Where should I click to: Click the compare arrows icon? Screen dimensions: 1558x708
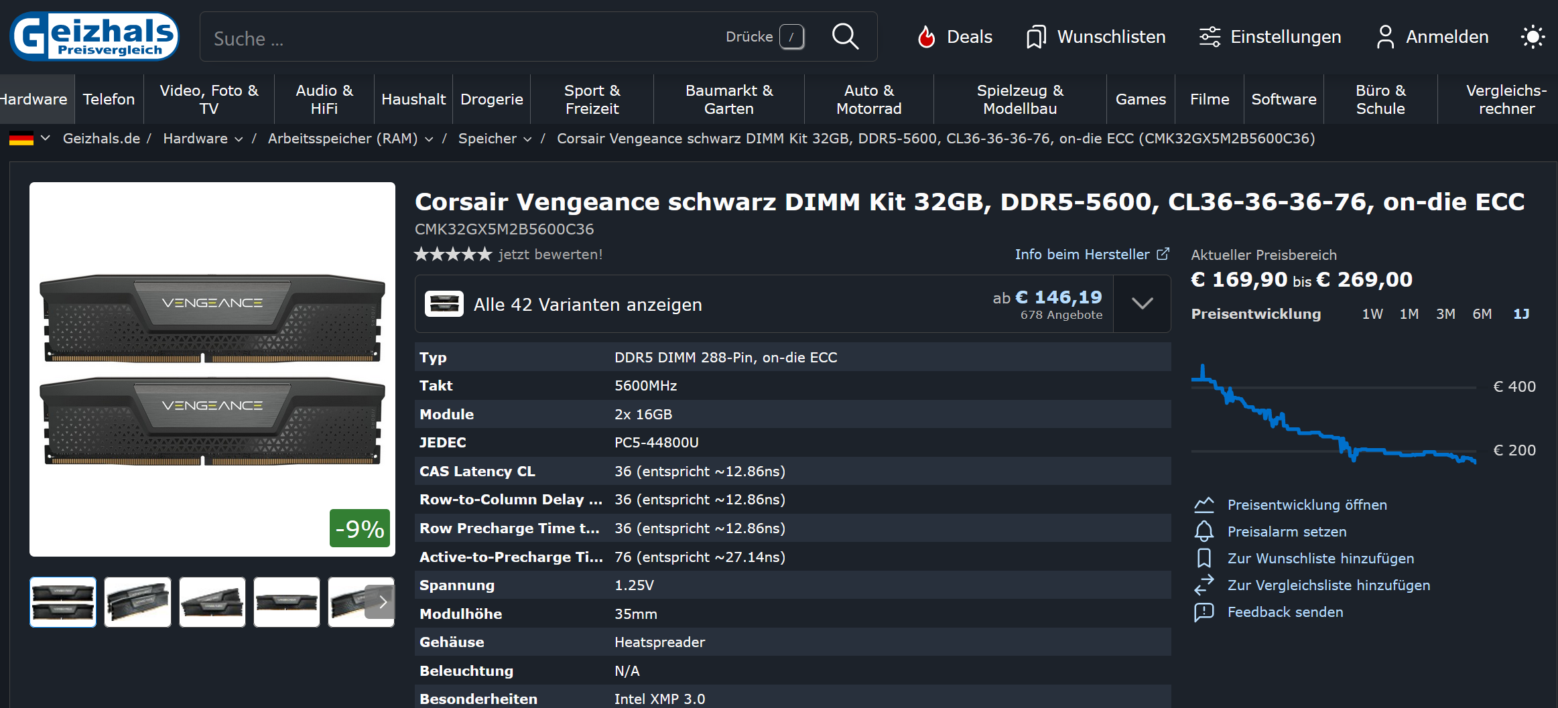[1204, 585]
